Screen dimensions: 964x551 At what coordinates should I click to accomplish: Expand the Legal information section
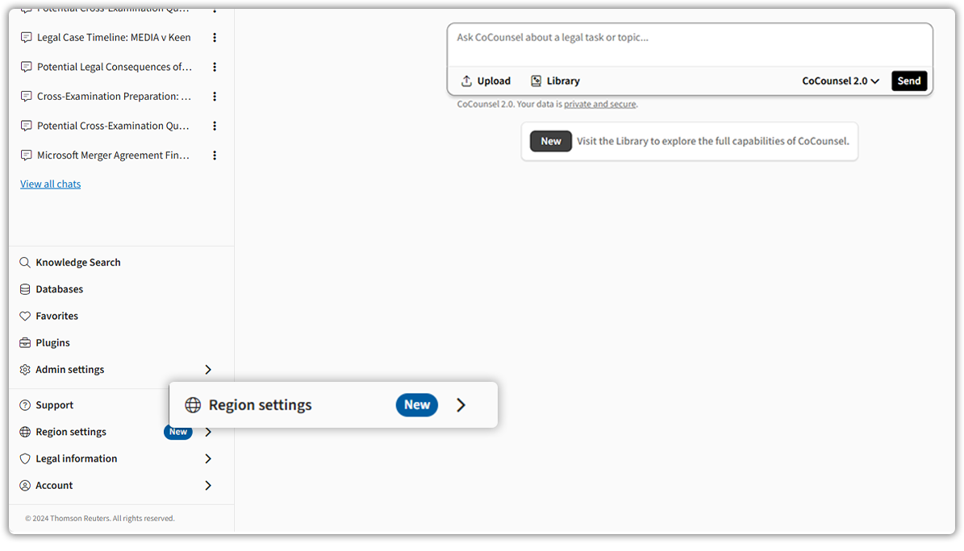208,458
